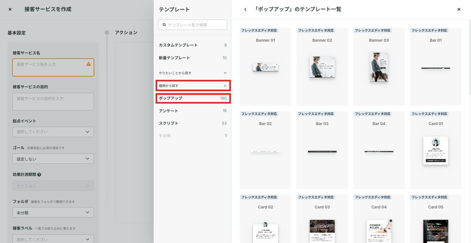The height and width of the screenshot is (243, 471).
Task: Close the template list panel
Action: coord(459,9)
